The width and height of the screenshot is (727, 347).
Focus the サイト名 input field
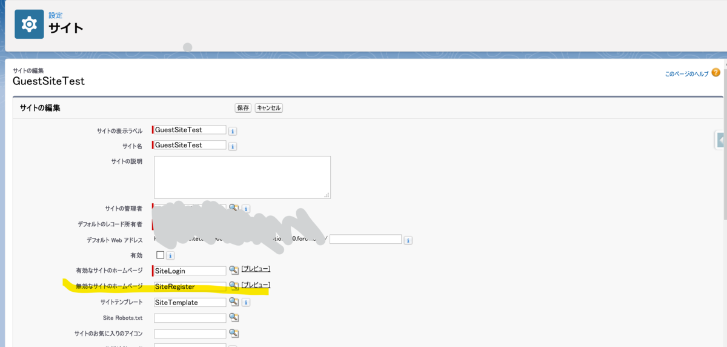pyautogui.click(x=190, y=145)
